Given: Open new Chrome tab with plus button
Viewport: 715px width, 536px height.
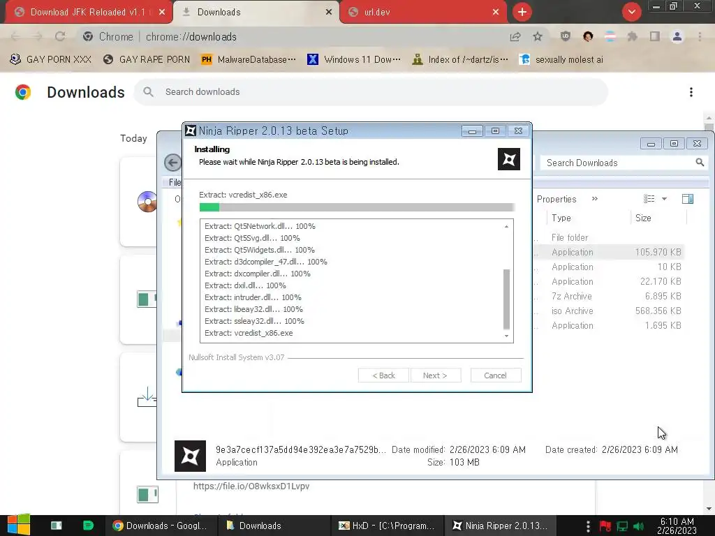Looking at the screenshot, I should click(x=522, y=12).
